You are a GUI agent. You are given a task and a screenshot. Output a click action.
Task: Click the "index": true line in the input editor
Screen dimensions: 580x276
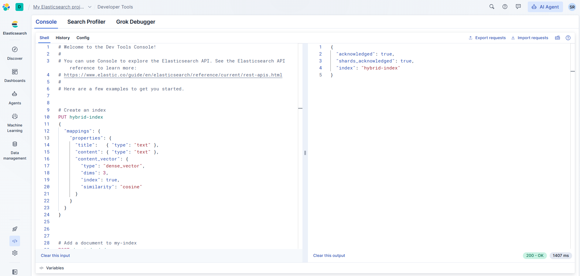tap(100, 180)
